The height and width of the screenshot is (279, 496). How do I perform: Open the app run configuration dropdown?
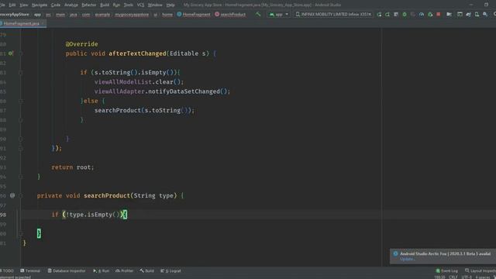[278, 14]
